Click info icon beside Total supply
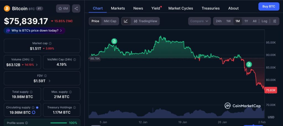The height and width of the screenshot is (126, 283). click(x=31, y=92)
